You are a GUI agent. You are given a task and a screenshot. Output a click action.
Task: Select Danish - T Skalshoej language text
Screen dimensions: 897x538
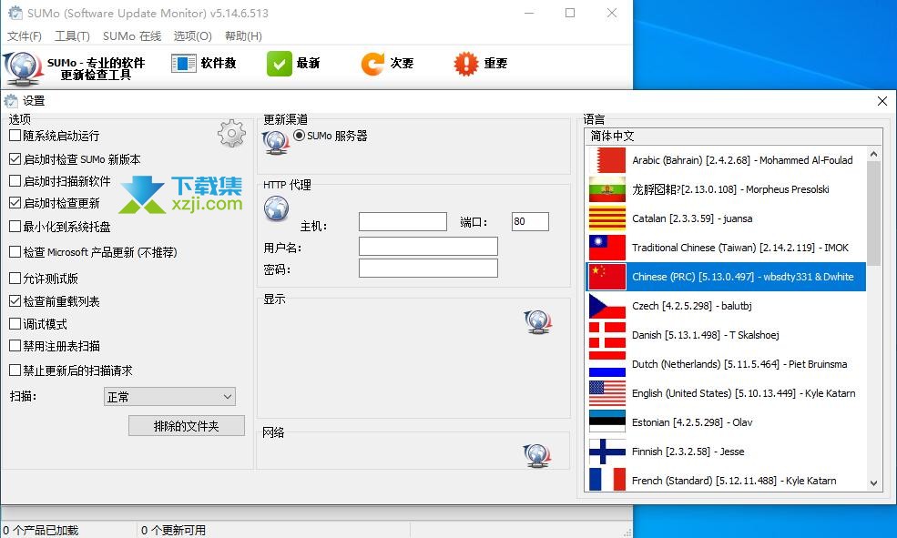706,335
